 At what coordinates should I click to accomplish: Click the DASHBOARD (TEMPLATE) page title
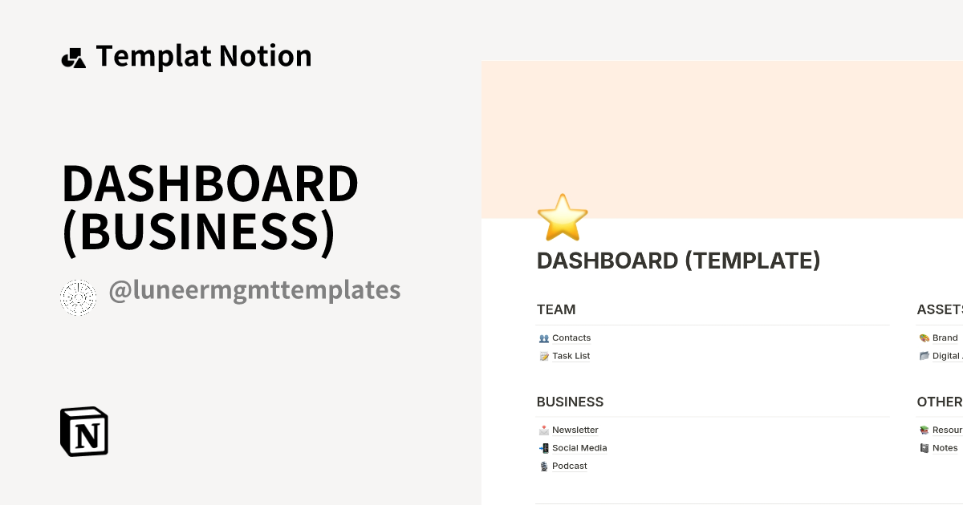click(678, 261)
